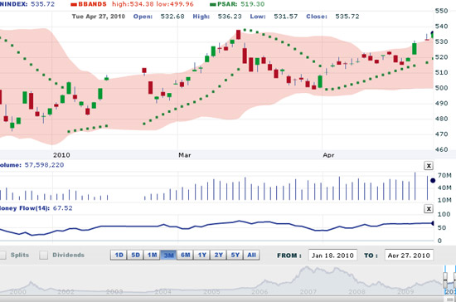Close the Money Flow(14) indicator panel
This screenshot has width=456, height=302.
point(429,208)
